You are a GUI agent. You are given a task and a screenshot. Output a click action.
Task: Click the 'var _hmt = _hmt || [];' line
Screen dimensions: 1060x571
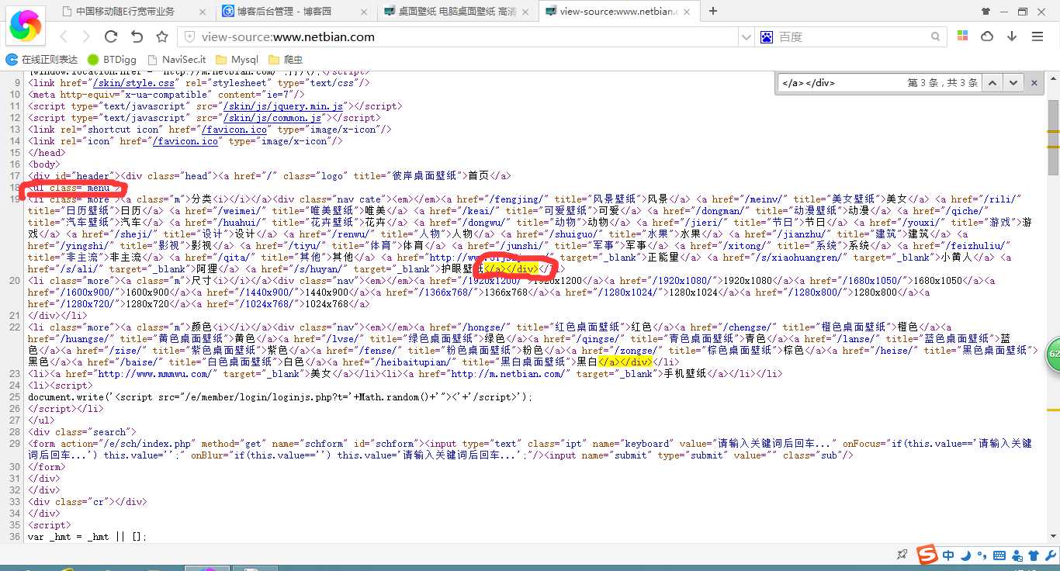[87, 536]
